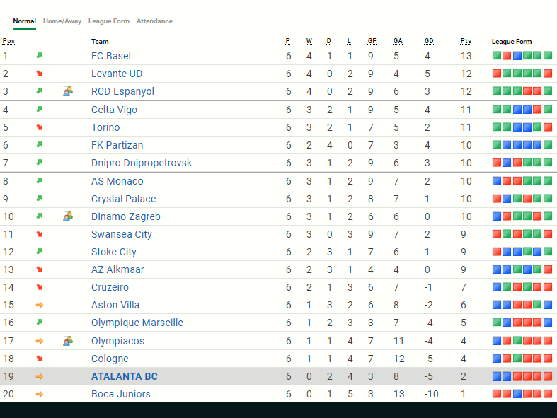The width and height of the screenshot is (557, 418).
Task: Click FC Basel's green up-arrow position indicator
Action: pos(40,56)
